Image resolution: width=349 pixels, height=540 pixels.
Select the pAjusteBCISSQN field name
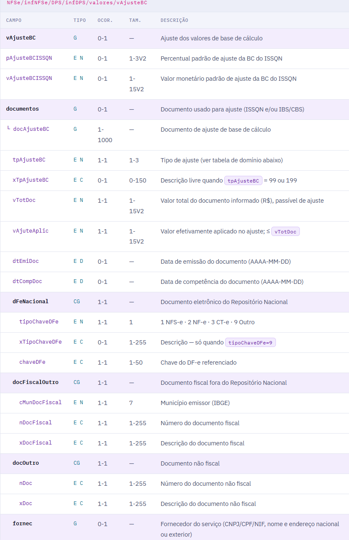coord(29,58)
